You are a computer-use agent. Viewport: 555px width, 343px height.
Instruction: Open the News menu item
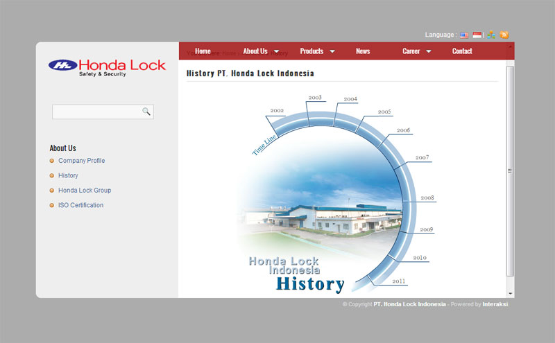363,51
